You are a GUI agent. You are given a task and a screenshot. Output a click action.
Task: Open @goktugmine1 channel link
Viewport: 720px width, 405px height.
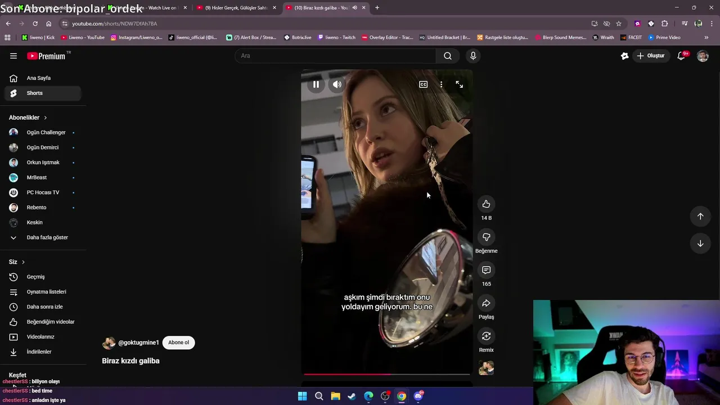(x=138, y=343)
